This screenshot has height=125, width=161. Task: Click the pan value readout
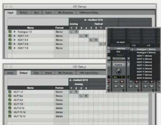point(119,77)
